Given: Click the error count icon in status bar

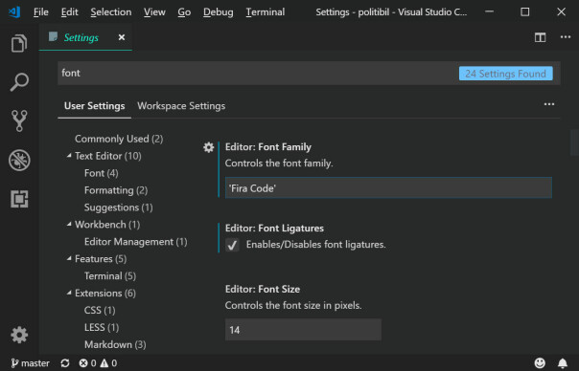Looking at the screenshot, I should click(x=83, y=363).
